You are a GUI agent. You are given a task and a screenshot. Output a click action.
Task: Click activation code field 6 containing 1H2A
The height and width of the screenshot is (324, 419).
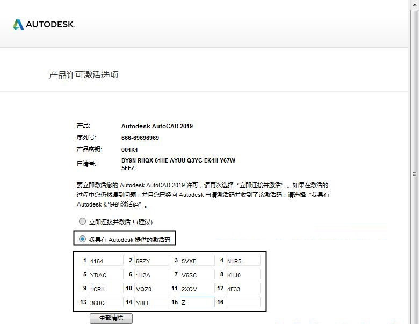pos(152,274)
